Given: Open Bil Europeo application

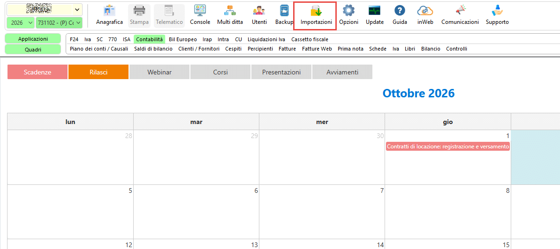Looking at the screenshot, I should pos(183,39).
